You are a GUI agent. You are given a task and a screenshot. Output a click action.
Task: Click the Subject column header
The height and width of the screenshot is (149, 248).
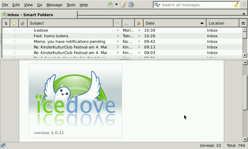coord(70,23)
